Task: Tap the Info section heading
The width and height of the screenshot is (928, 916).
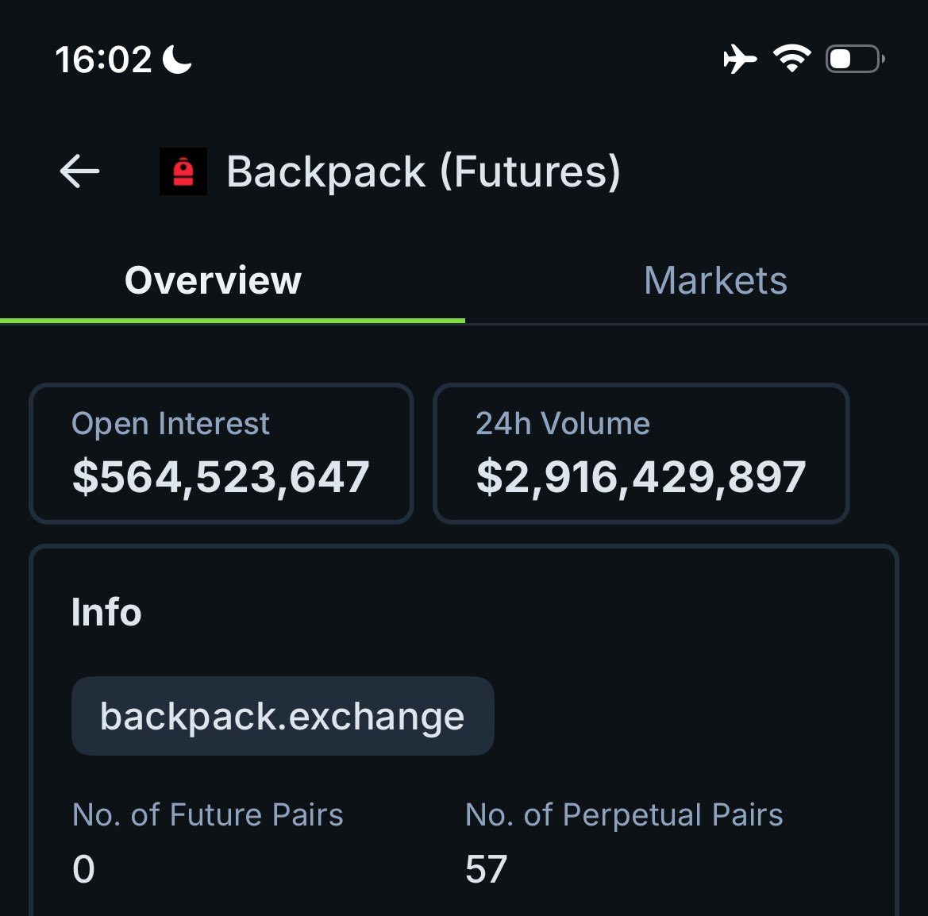Action: (106, 612)
